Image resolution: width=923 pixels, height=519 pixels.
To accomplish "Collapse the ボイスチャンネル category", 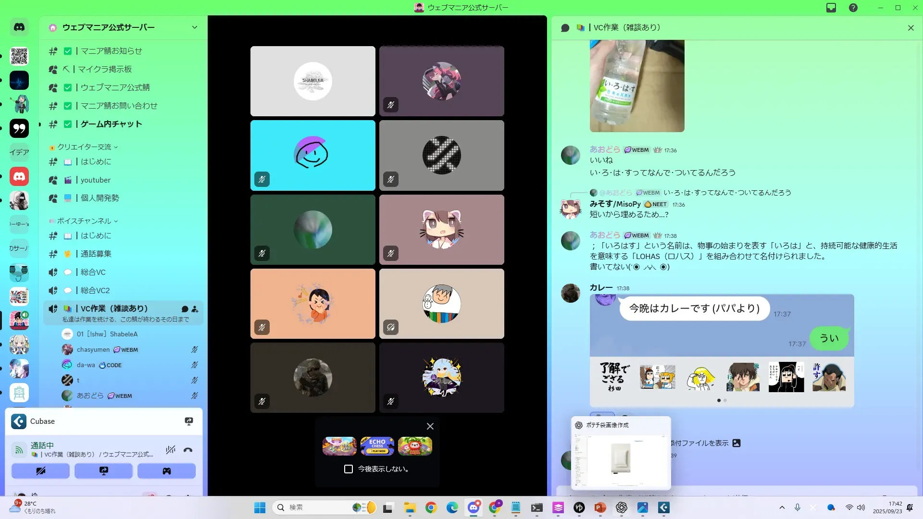I will click(x=84, y=221).
